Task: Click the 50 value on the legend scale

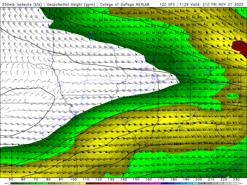Action: 11,179
